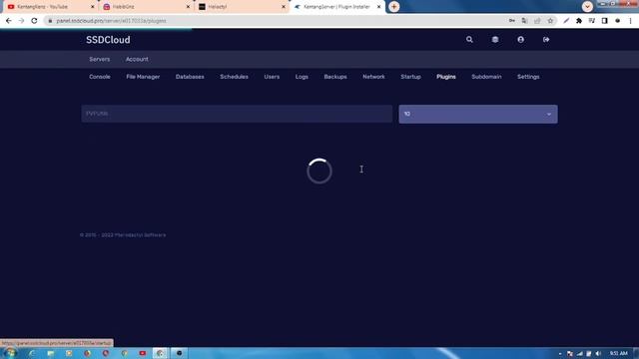Close the KentangKenz YouTube tab

coord(92,7)
